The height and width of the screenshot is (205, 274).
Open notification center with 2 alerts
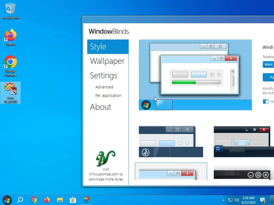263,200
